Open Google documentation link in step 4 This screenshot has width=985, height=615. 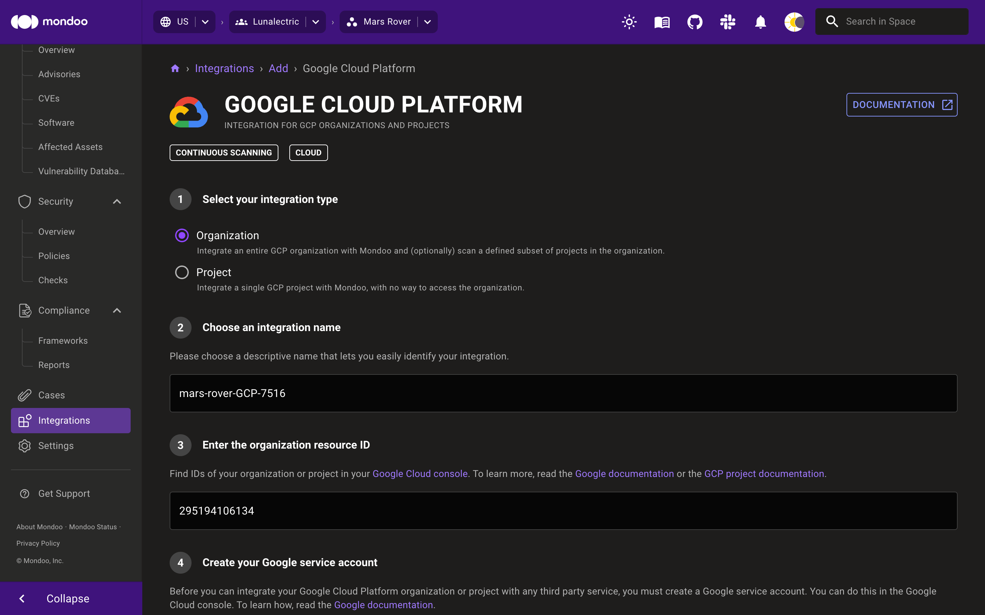pyautogui.click(x=383, y=605)
